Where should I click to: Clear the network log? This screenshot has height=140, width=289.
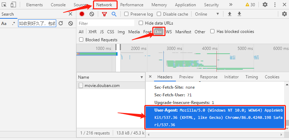pos(92,14)
